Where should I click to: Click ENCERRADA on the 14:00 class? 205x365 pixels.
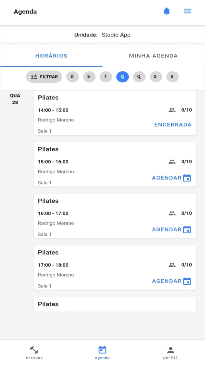click(x=173, y=124)
